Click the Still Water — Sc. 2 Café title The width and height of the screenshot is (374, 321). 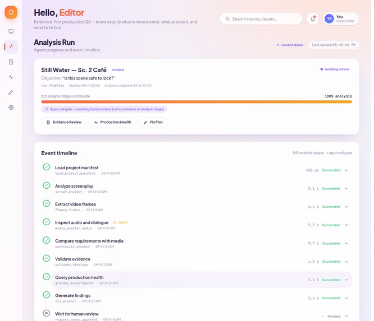coord(74,70)
